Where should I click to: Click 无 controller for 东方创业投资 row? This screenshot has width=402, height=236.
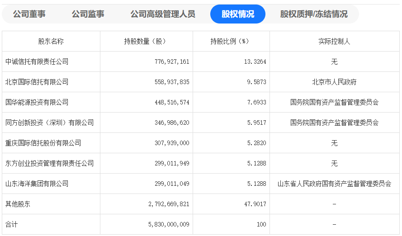click(x=334, y=164)
